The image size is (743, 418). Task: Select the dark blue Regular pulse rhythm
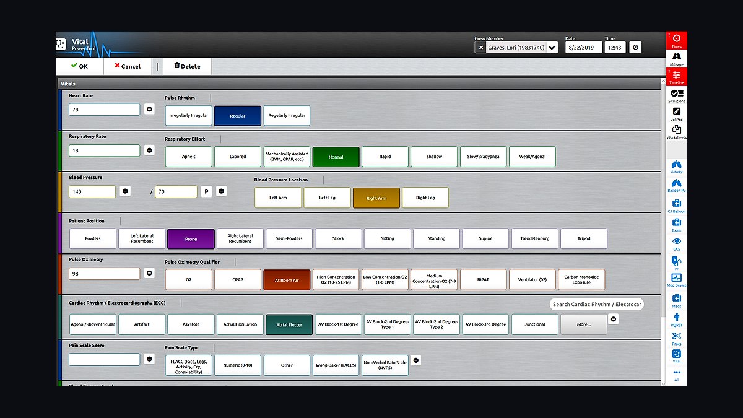click(x=238, y=116)
